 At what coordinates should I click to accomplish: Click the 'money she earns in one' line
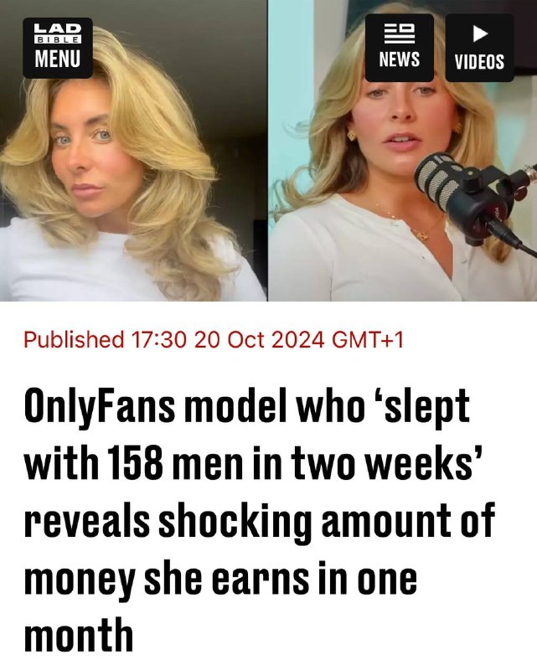[x=220, y=580]
